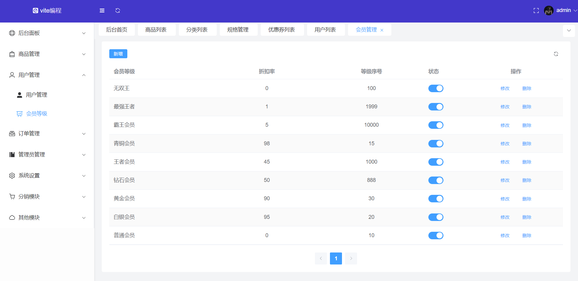Toggle the status switch for 青铜会员
Viewport: 578px width, 281px height.
point(436,144)
